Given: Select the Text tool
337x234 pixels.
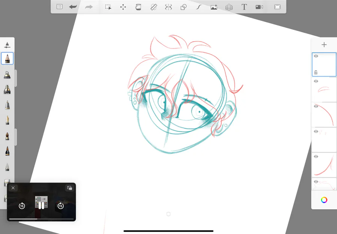Looking at the screenshot, I should click(244, 7).
